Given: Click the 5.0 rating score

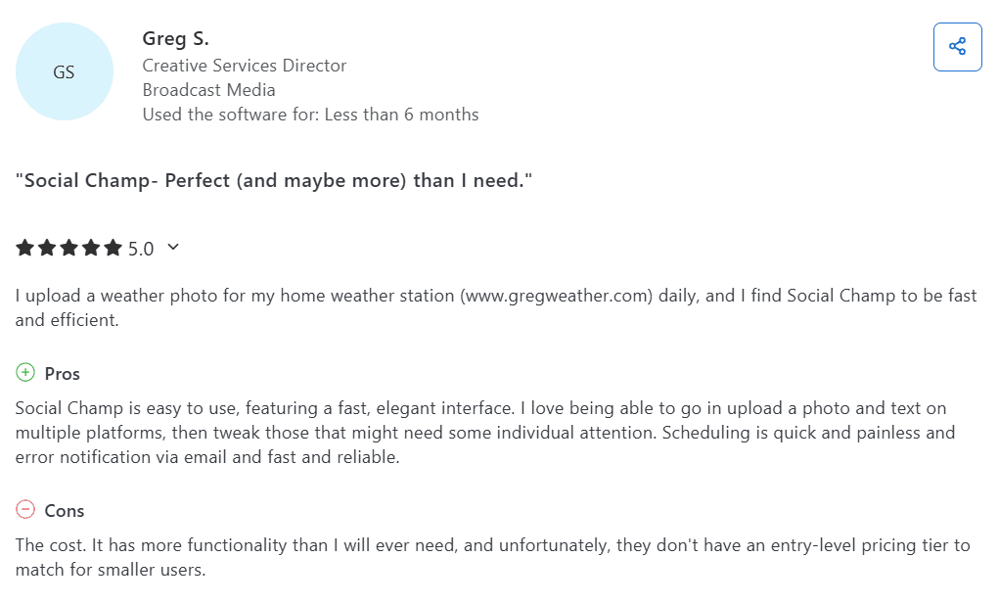Looking at the screenshot, I should click(141, 249).
